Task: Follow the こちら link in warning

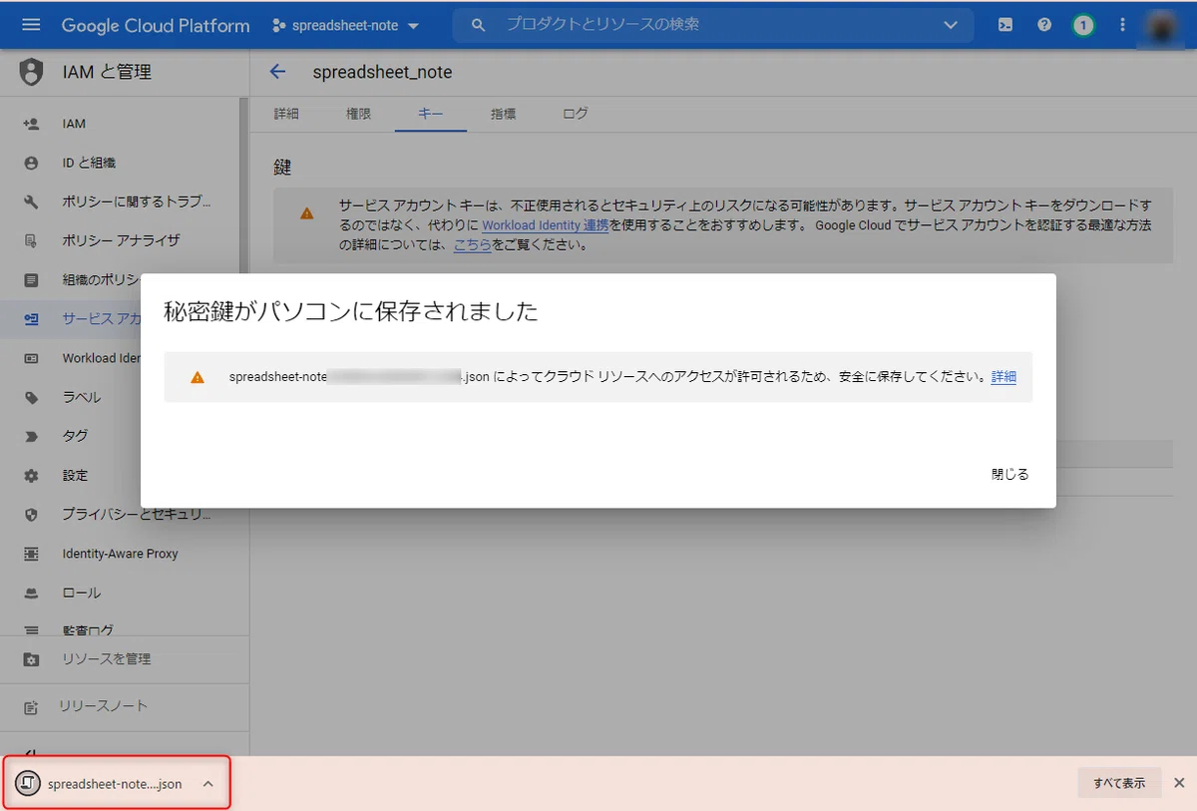Action: pos(472,244)
